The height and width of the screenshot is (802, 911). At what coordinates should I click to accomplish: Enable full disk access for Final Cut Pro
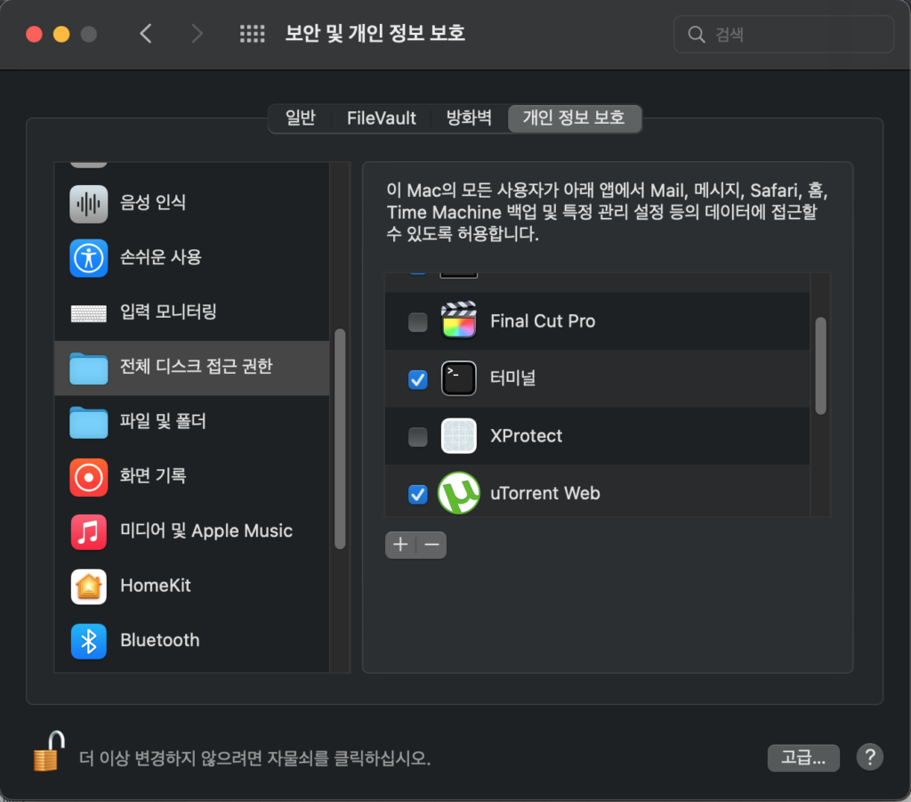click(417, 321)
